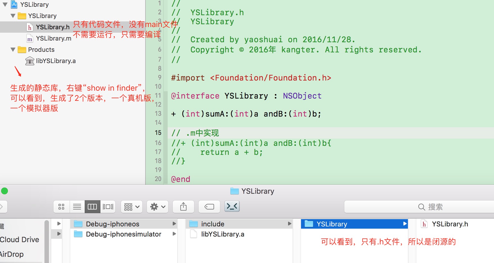Click the Finder search field

click(419, 207)
